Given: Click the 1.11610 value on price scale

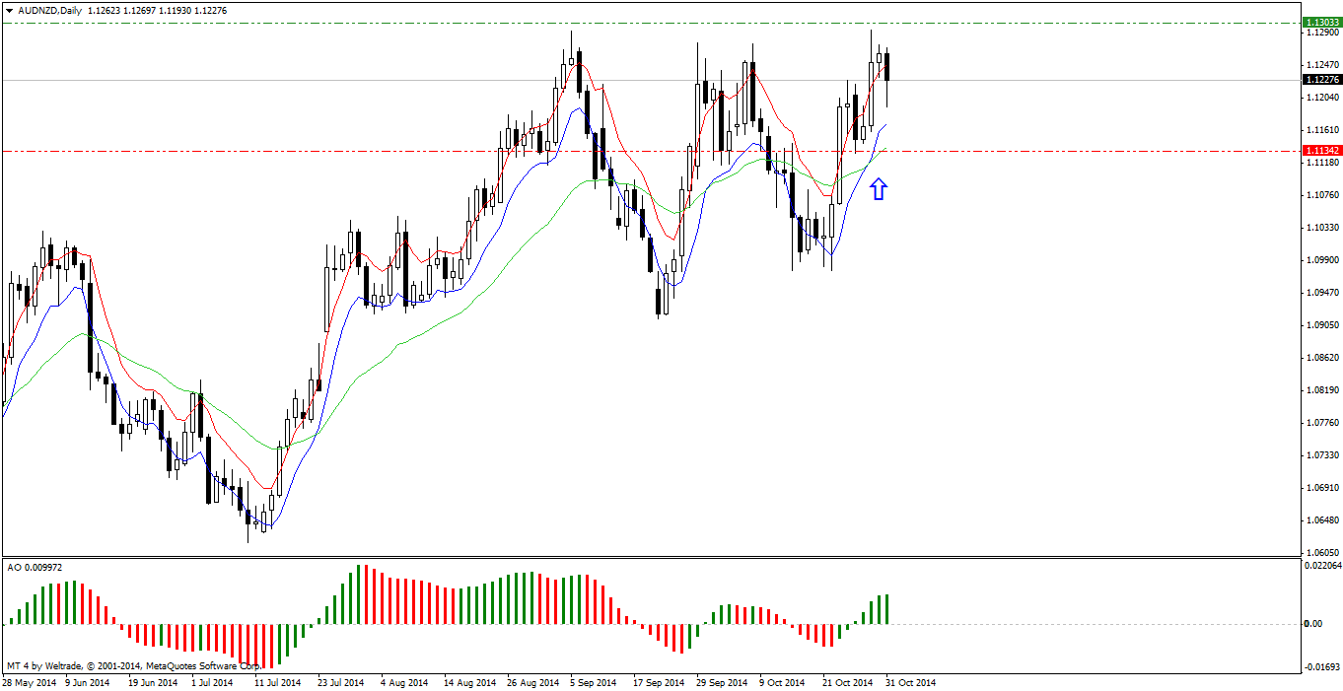Looking at the screenshot, I should pos(1322,130).
